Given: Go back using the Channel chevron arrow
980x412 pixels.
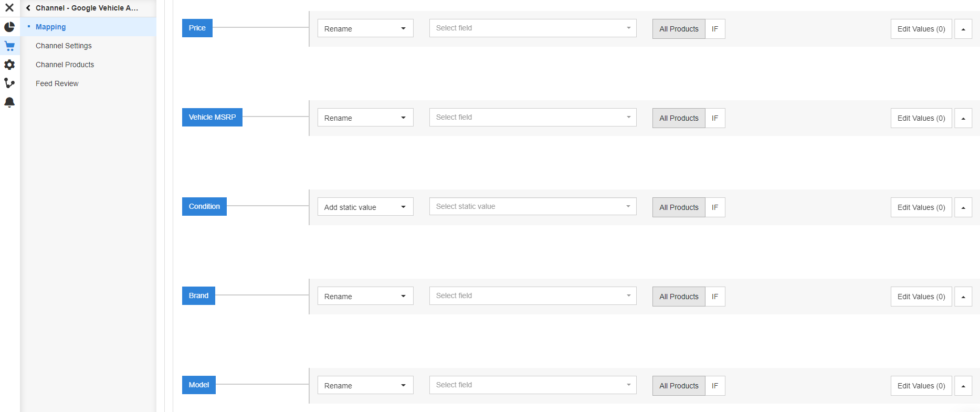Looking at the screenshot, I should [28, 8].
